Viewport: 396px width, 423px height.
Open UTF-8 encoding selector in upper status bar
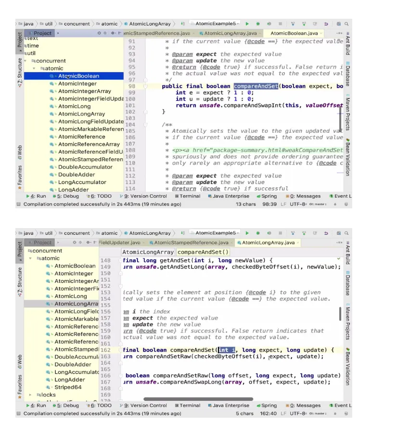point(298,204)
